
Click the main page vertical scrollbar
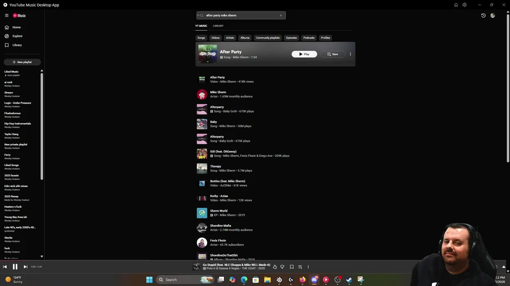[508, 87]
